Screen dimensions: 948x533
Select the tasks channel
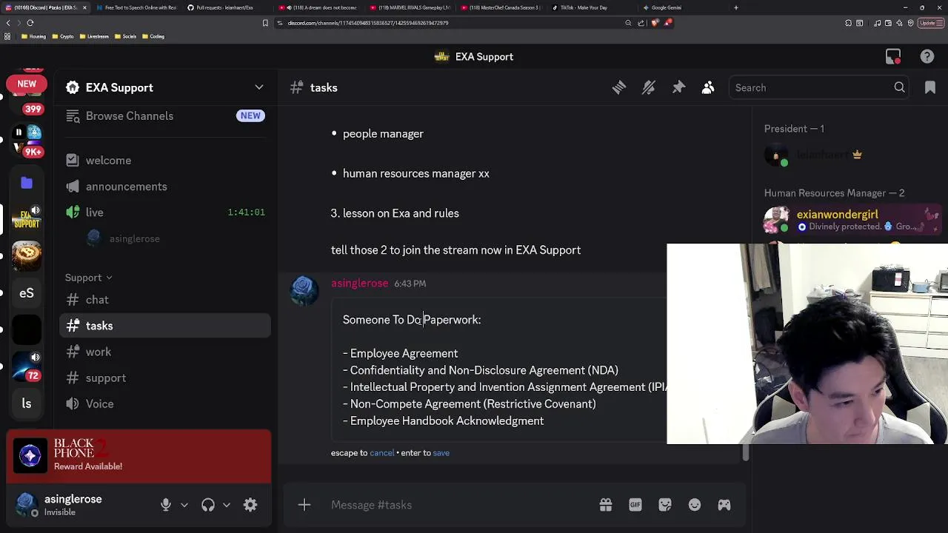[x=164, y=326]
